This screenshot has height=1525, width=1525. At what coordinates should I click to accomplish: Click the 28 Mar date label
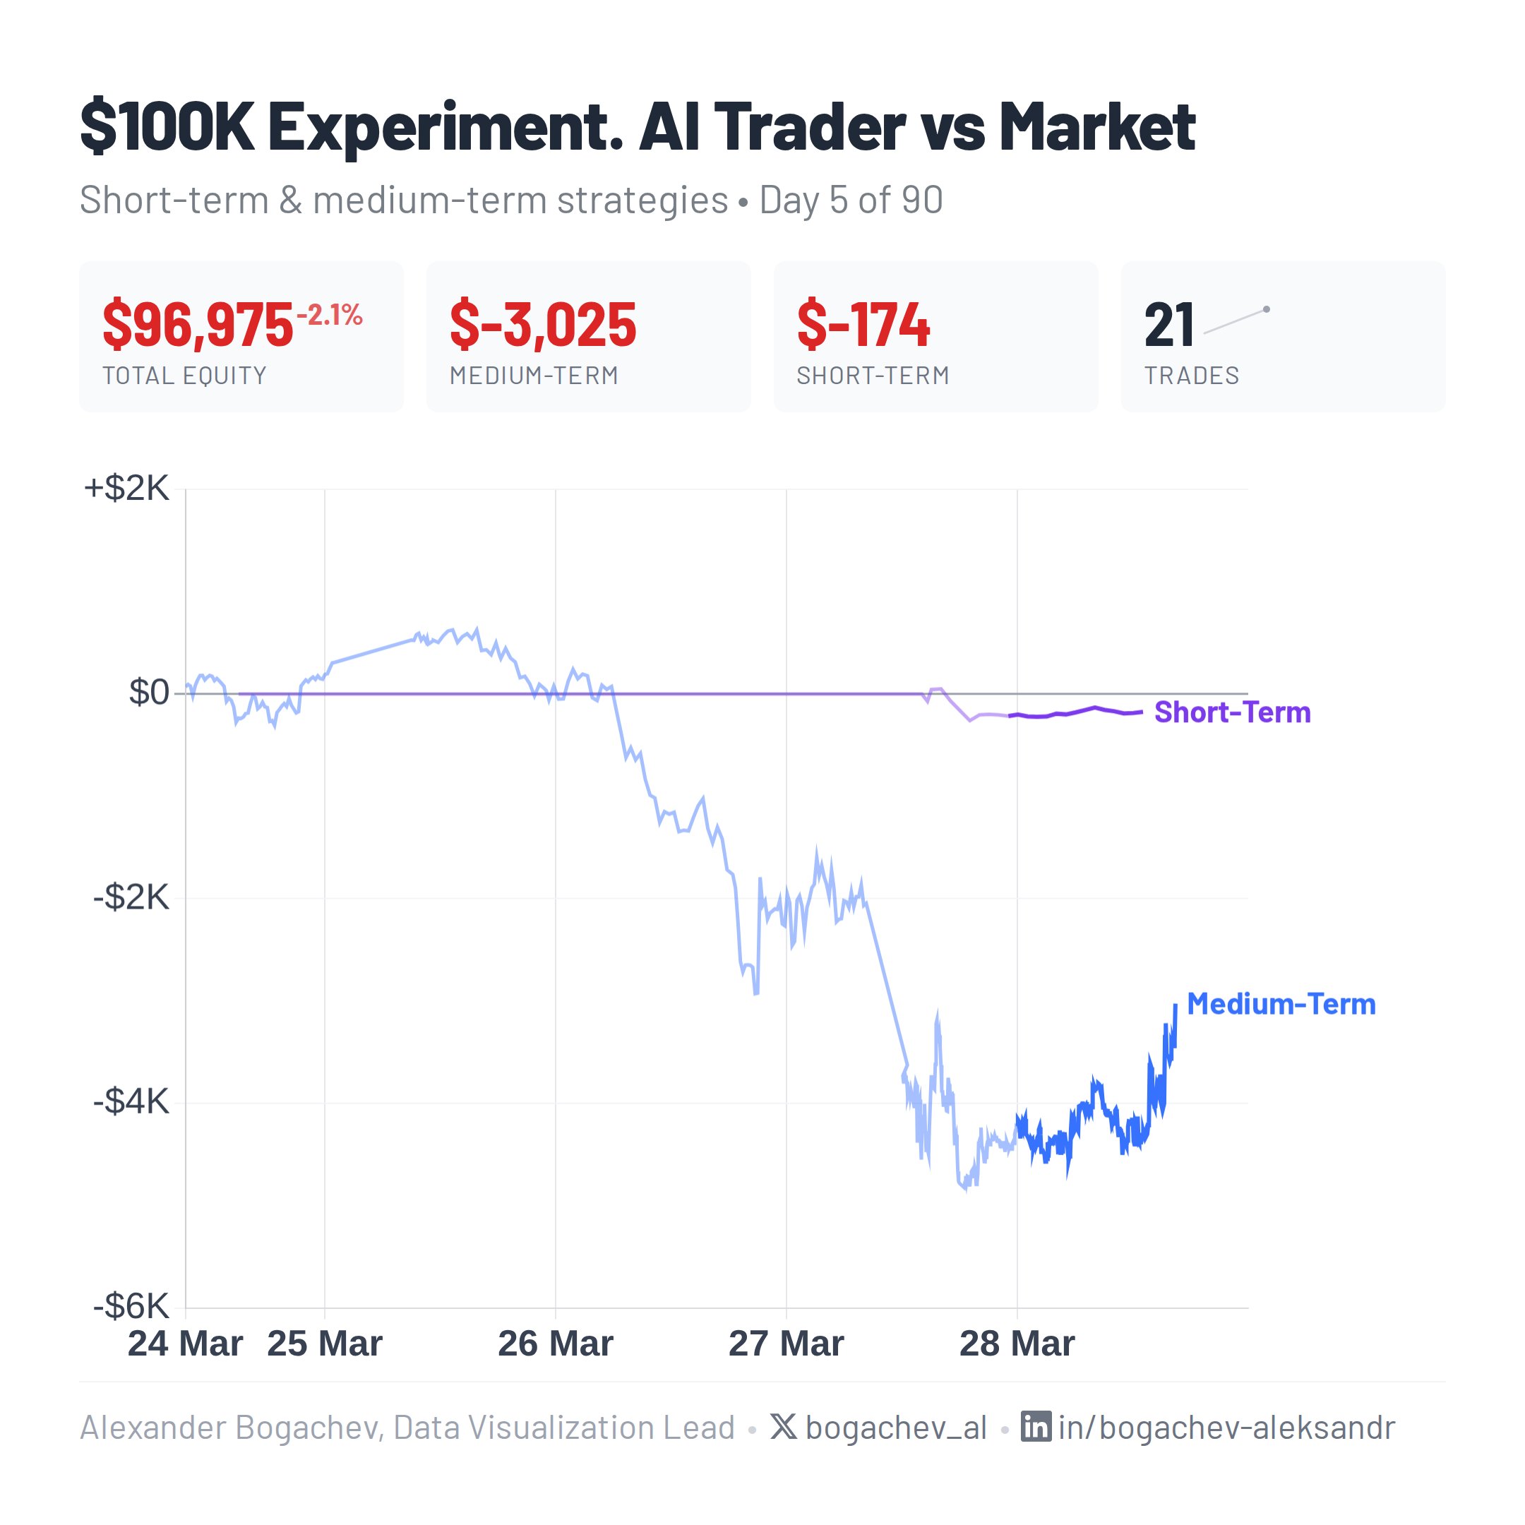[x=1017, y=1344]
